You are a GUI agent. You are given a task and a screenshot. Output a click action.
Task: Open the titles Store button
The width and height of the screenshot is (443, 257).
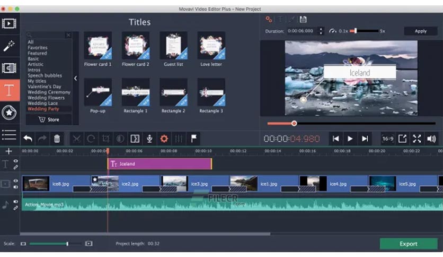tap(49, 119)
